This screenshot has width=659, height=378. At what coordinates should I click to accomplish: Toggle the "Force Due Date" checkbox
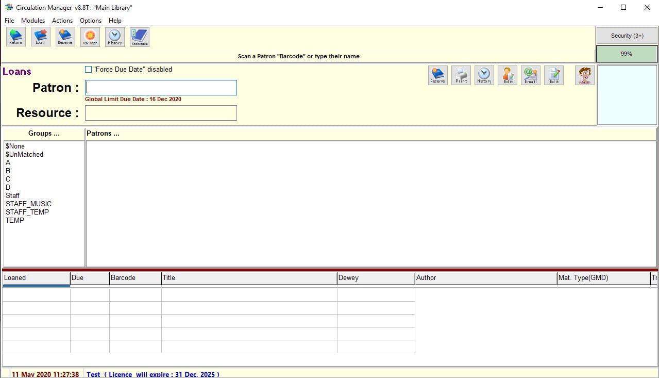tap(88, 70)
